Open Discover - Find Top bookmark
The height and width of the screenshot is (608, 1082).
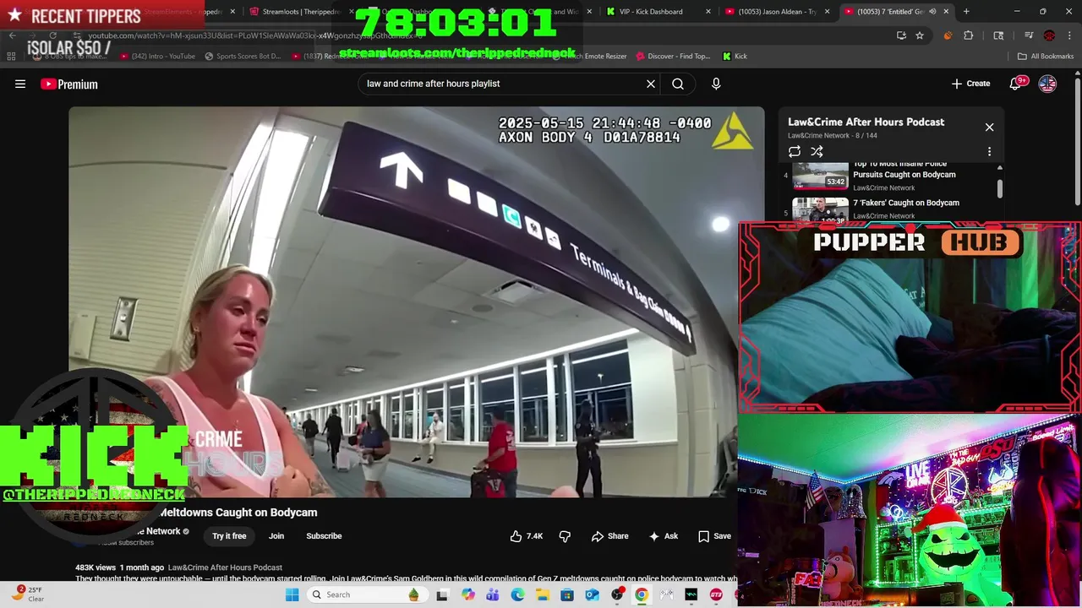(672, 57)
